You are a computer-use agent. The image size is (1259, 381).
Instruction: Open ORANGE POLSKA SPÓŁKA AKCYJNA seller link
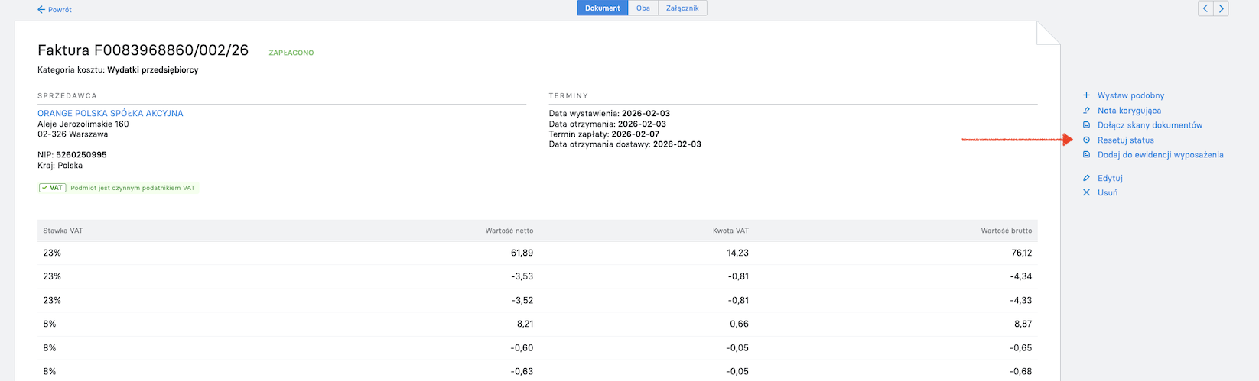pos(110,113)
